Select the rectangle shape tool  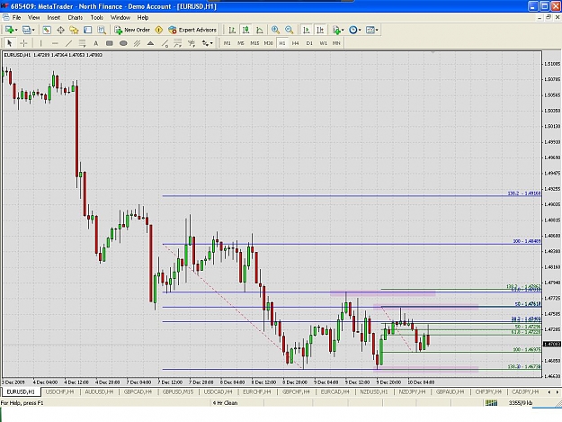[x=110, y=43]
